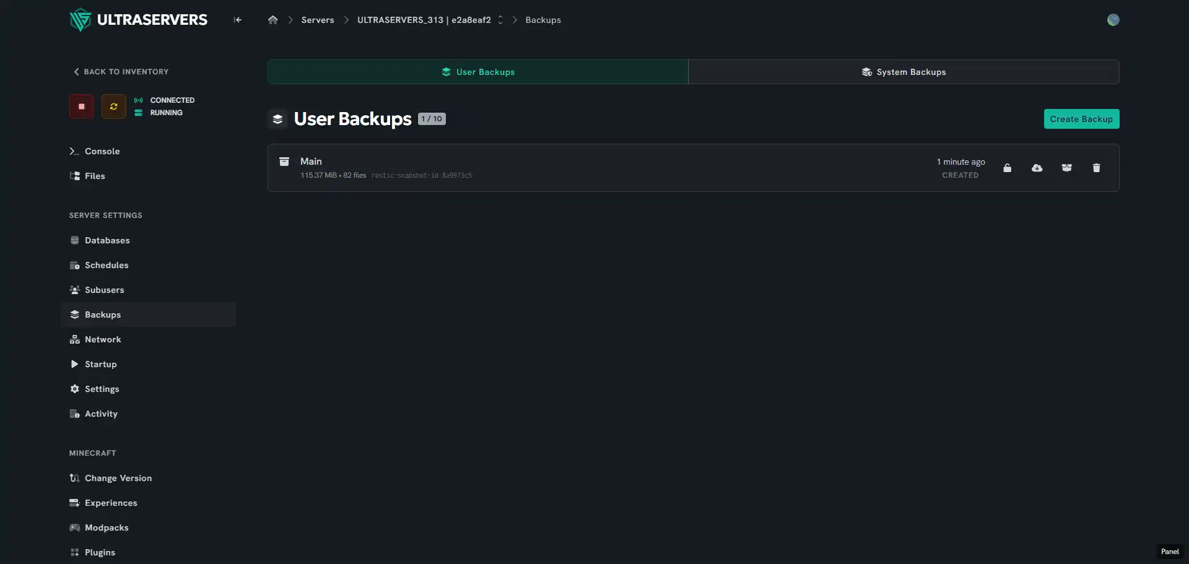The height and width of the screenshot is (564, 1189).
Task: Open the user avatar menu
Action: pos(1113,20)
